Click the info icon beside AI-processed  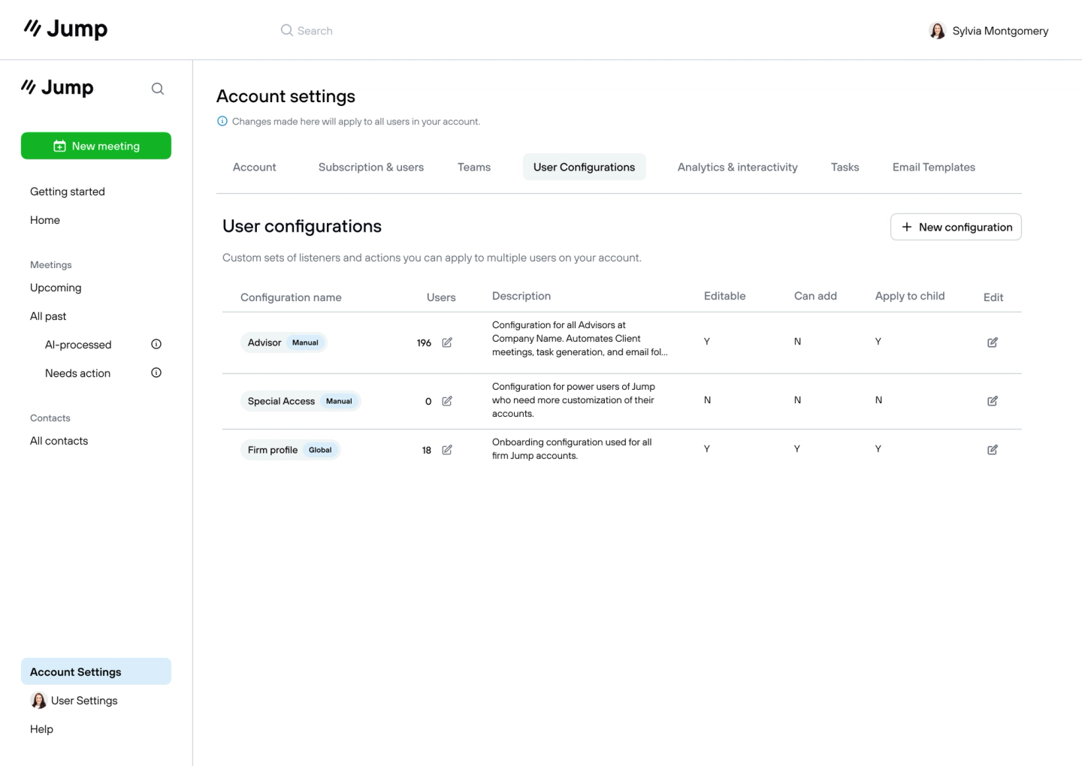tap(156, 344)
